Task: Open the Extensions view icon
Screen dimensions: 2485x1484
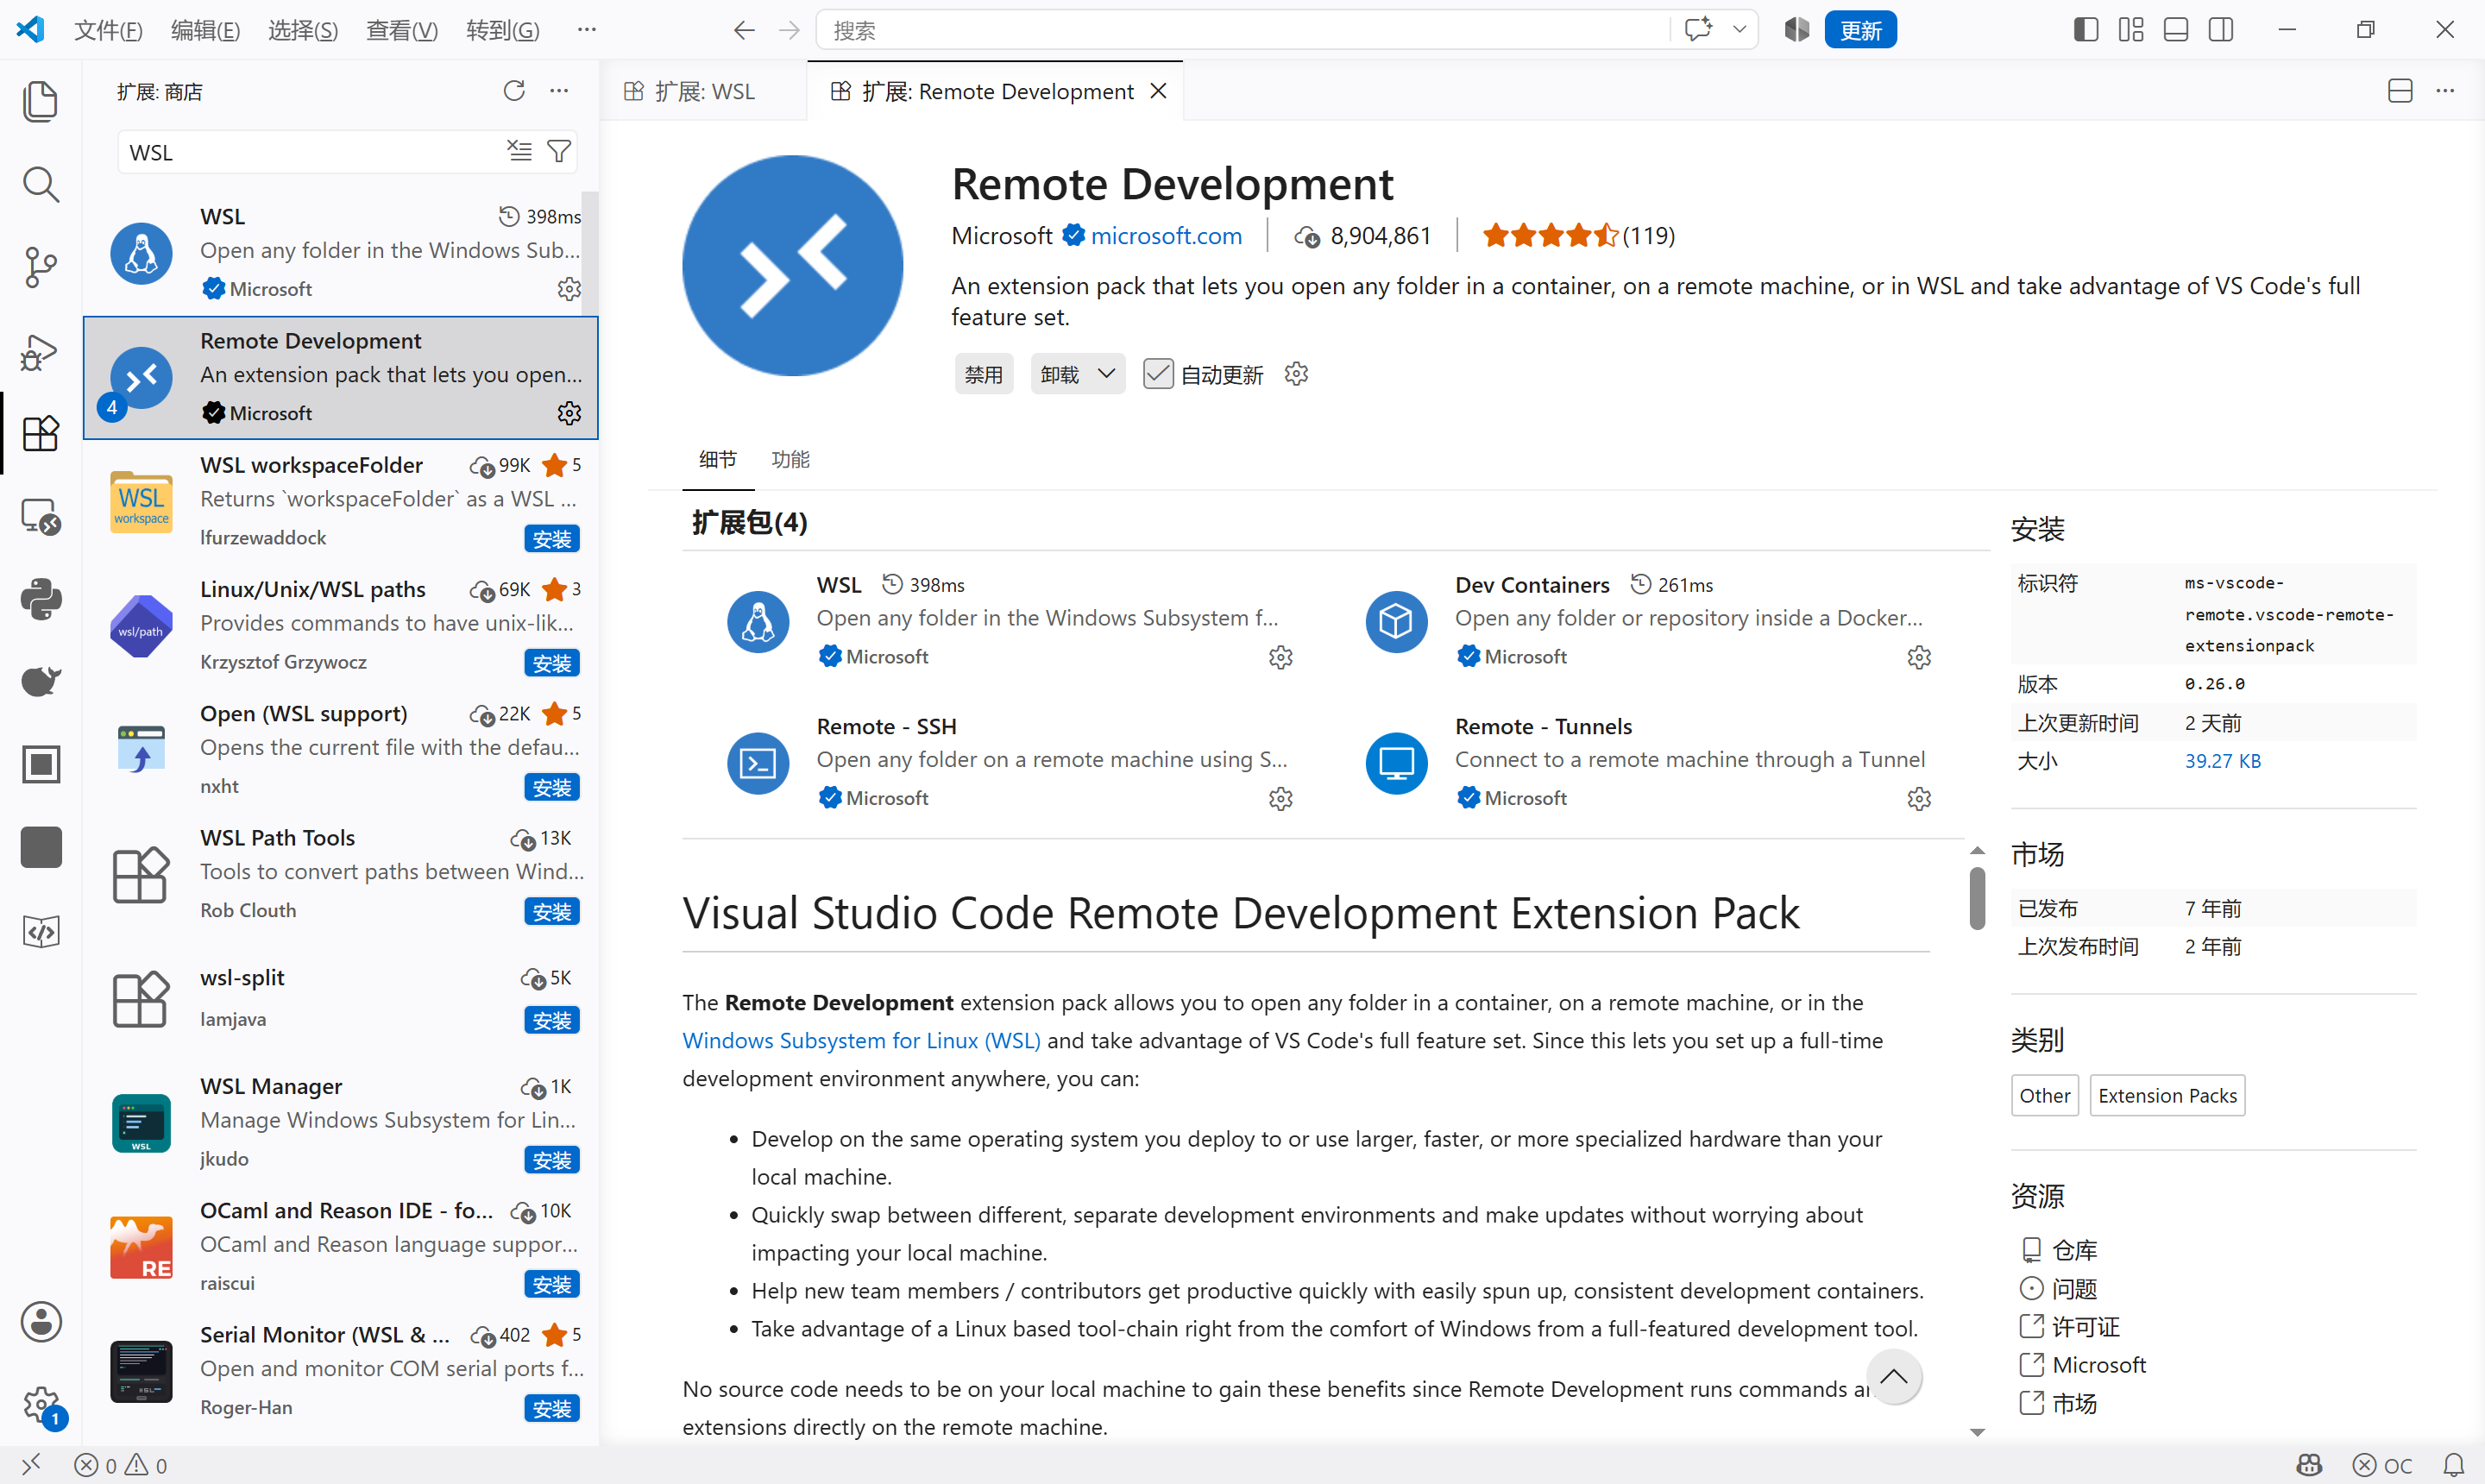Action: [x=41, y=433]
